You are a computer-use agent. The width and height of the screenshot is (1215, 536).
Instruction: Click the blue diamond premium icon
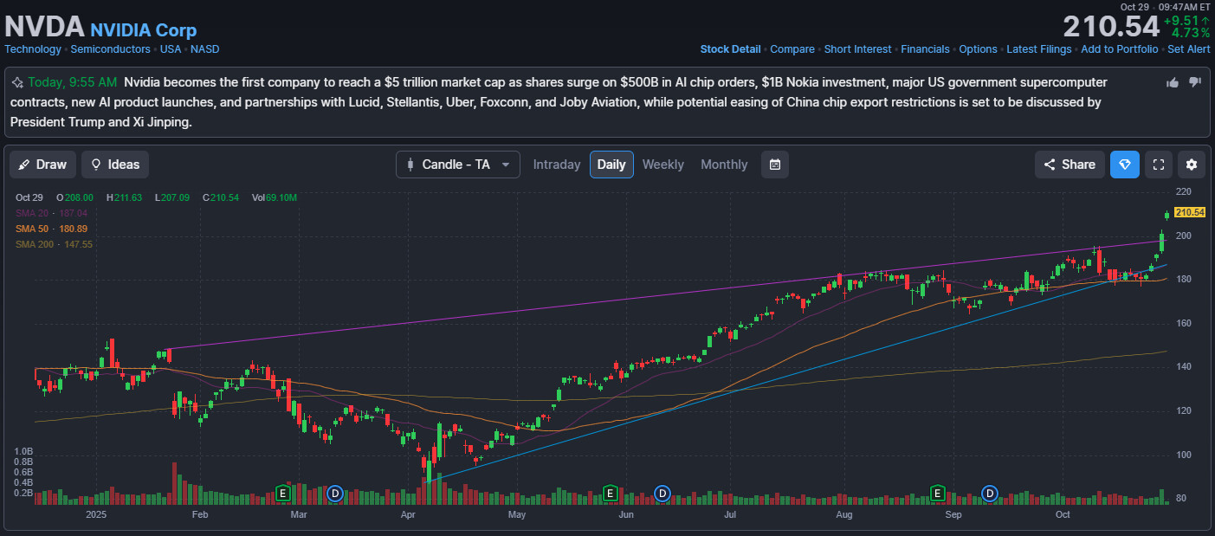(x=1124, y=165)
